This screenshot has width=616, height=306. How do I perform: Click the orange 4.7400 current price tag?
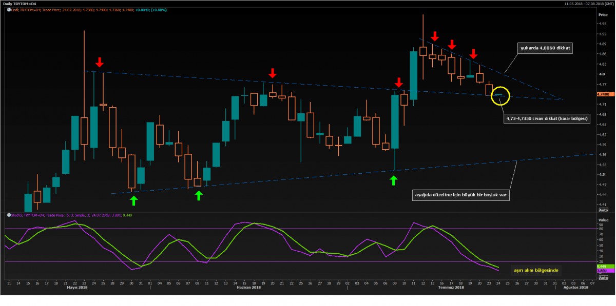(x=603, y=94)
